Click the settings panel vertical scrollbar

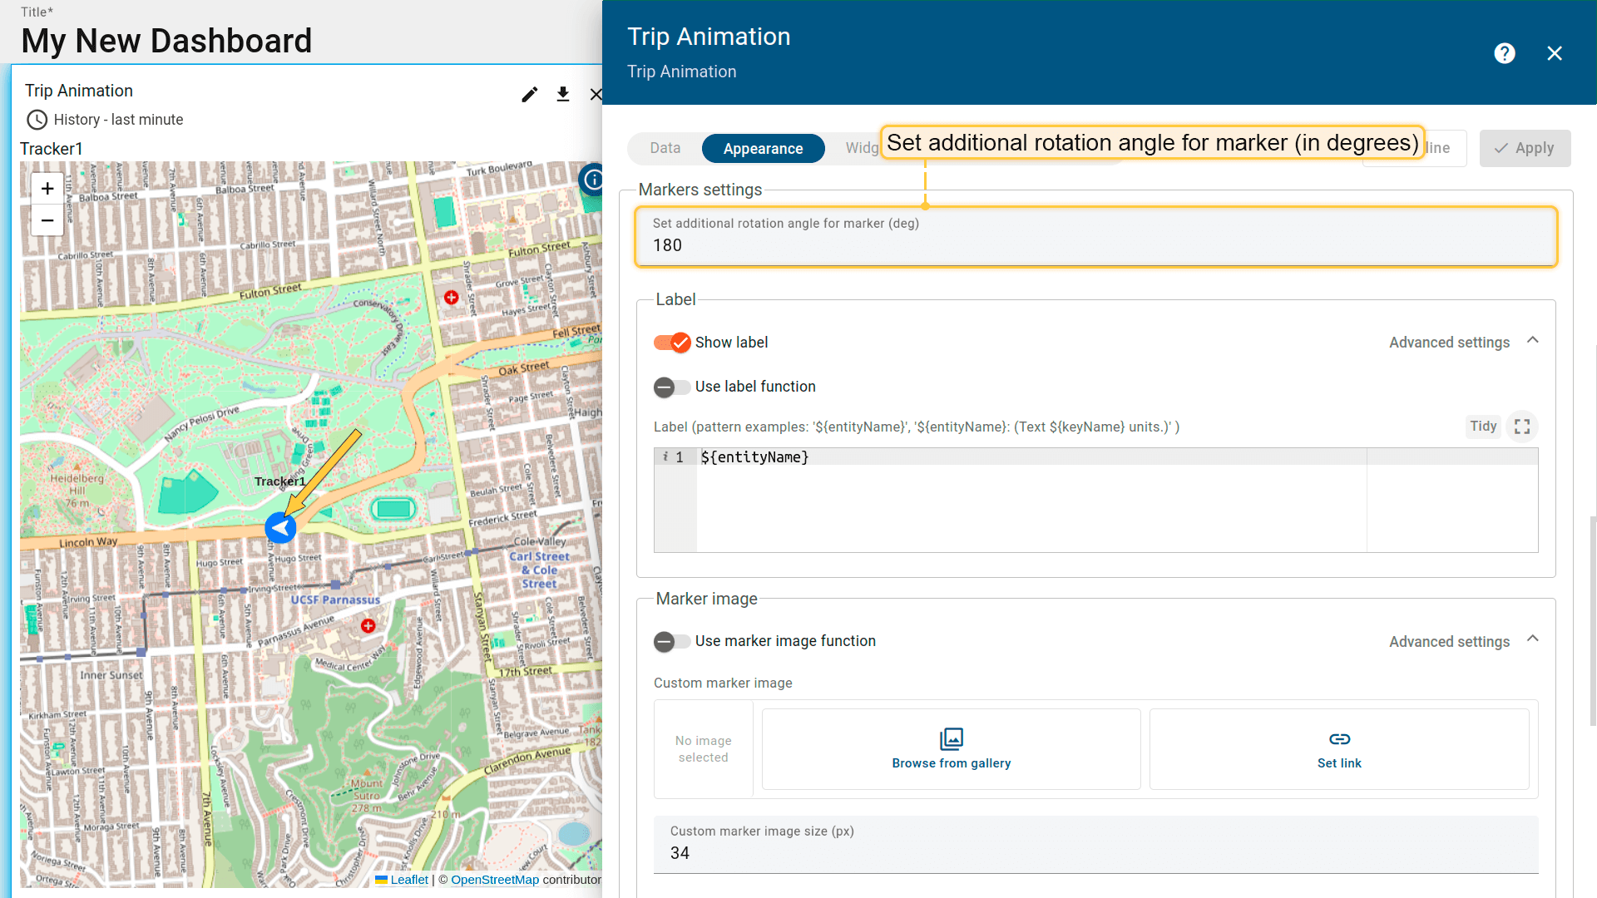[1592, 619]
